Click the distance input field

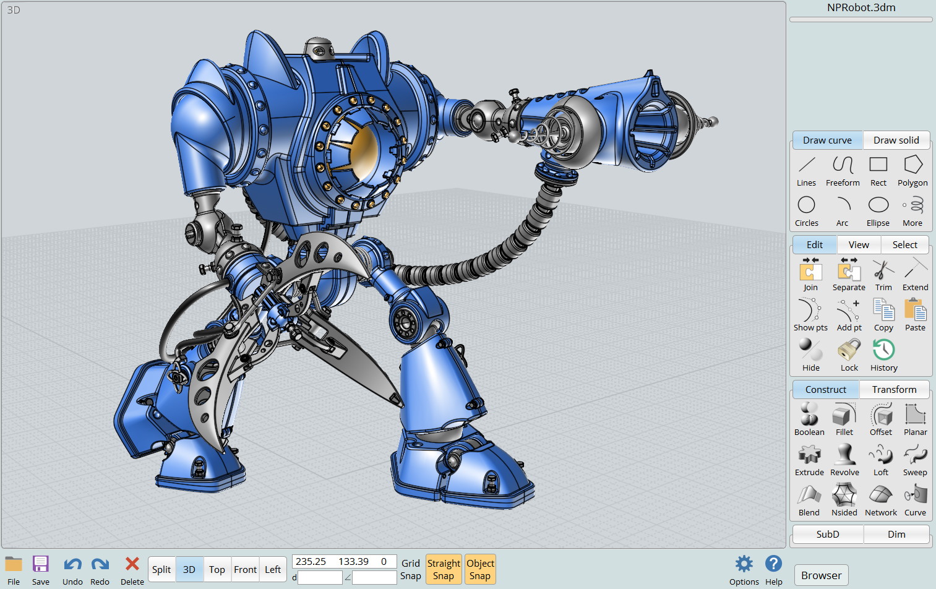[x=319, y=577]
